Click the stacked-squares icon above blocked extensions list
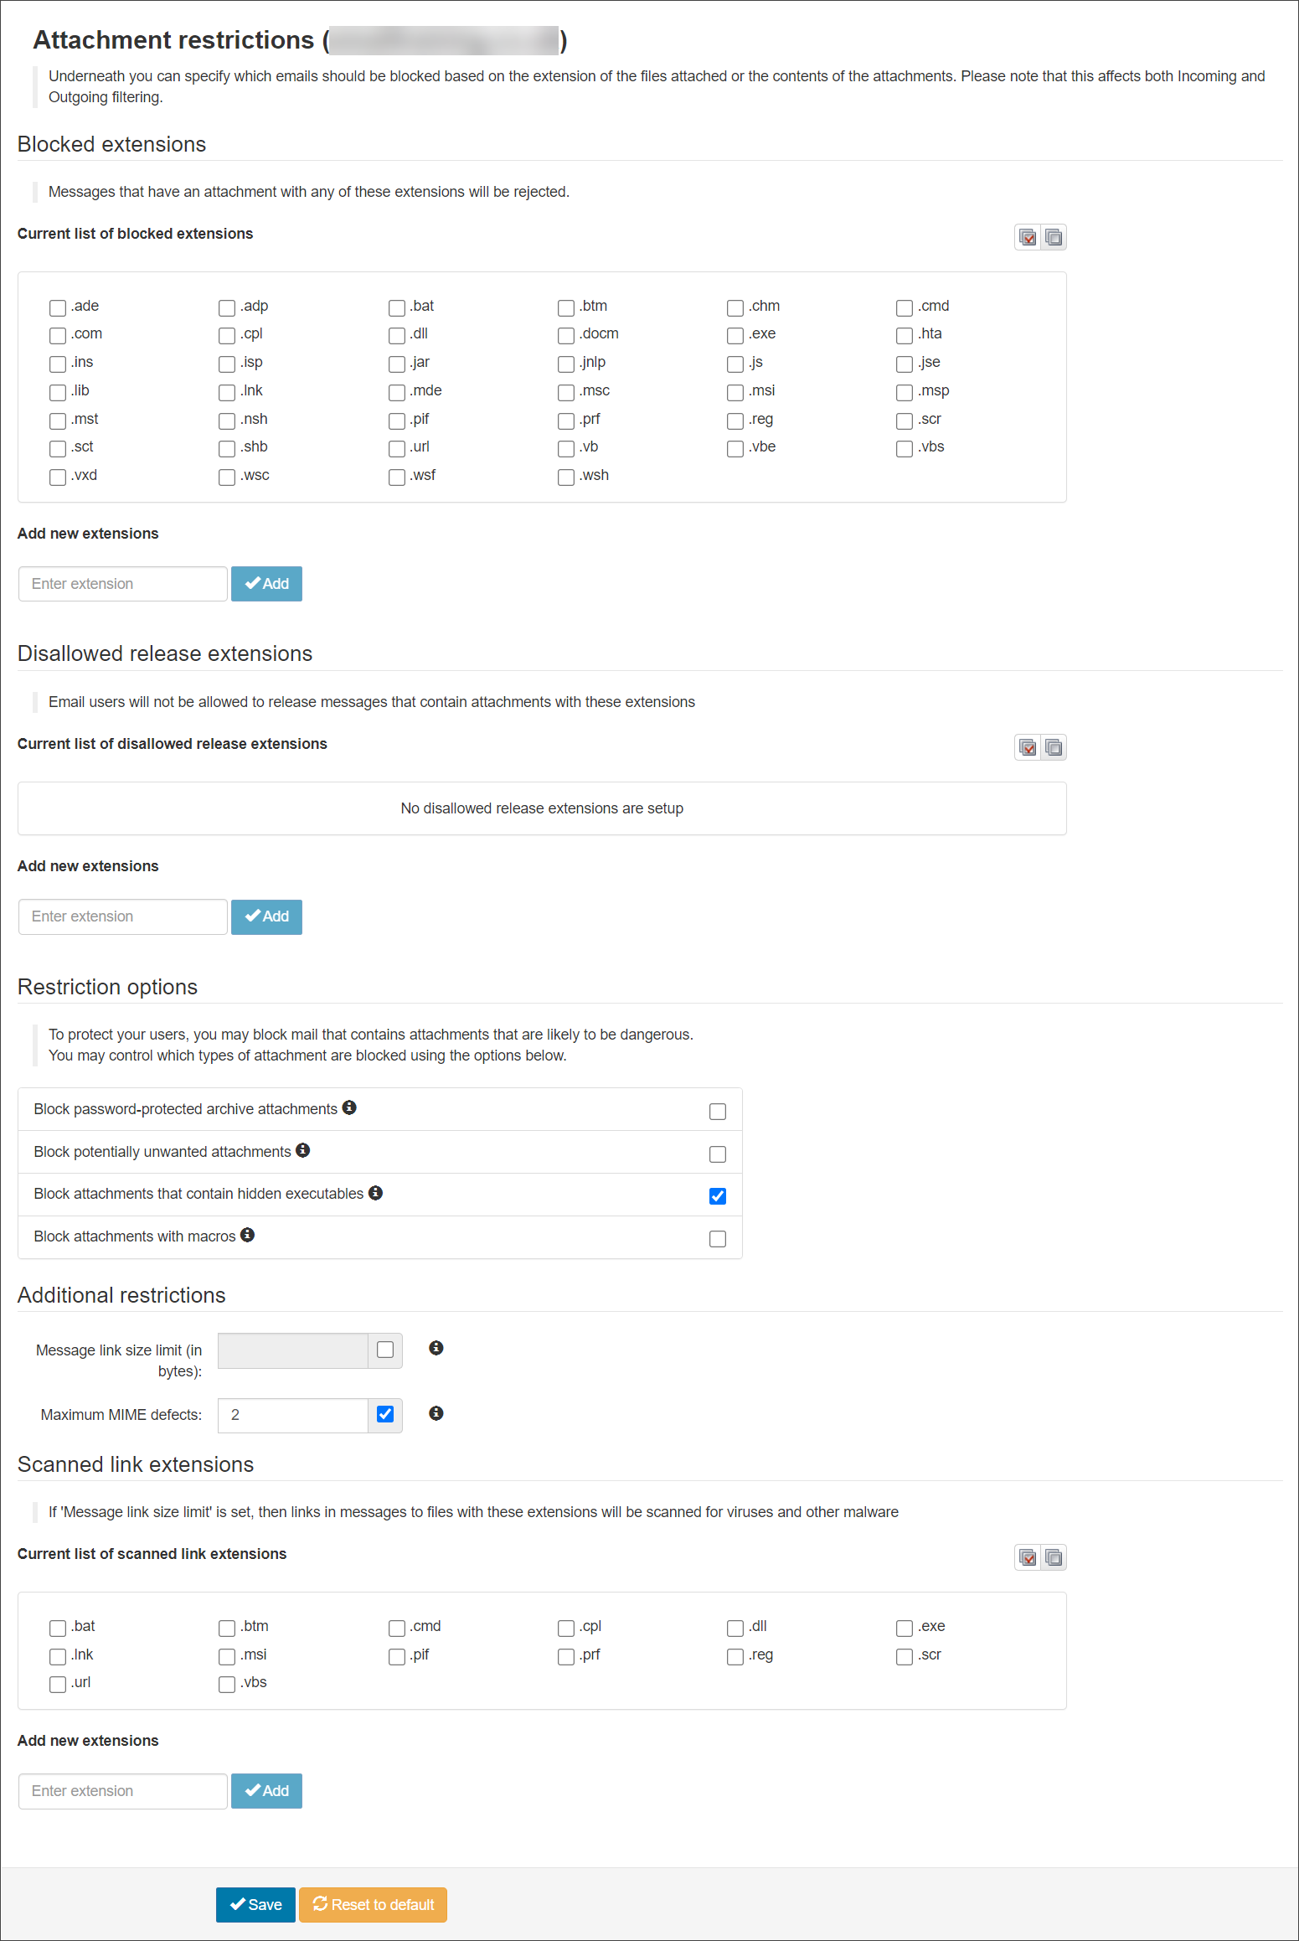The width and height of the screenshot is (1299, 1941). 1054,238
